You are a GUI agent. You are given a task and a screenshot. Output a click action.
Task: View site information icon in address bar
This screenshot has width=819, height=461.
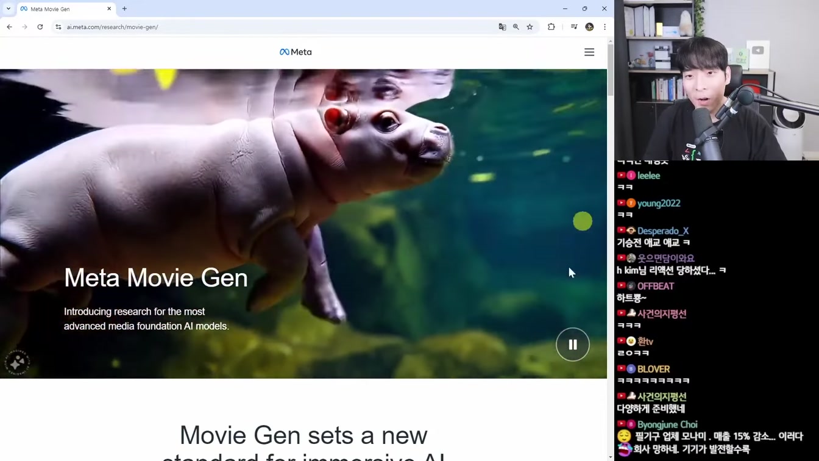click(x=58, y=27)
